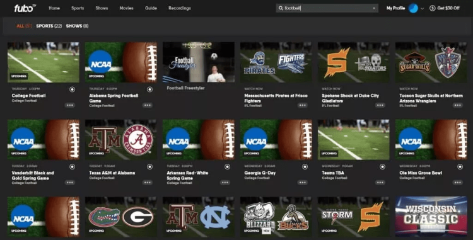
Task: Open the Teams TBA field thumbnail
Action: (x=354, y=139)
